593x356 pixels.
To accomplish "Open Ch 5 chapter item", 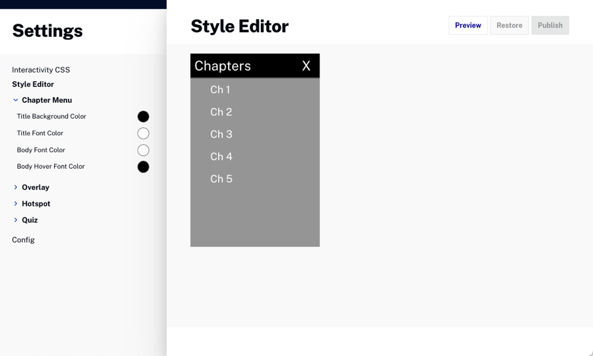I will pyautogui.click(x=221, y=179).
